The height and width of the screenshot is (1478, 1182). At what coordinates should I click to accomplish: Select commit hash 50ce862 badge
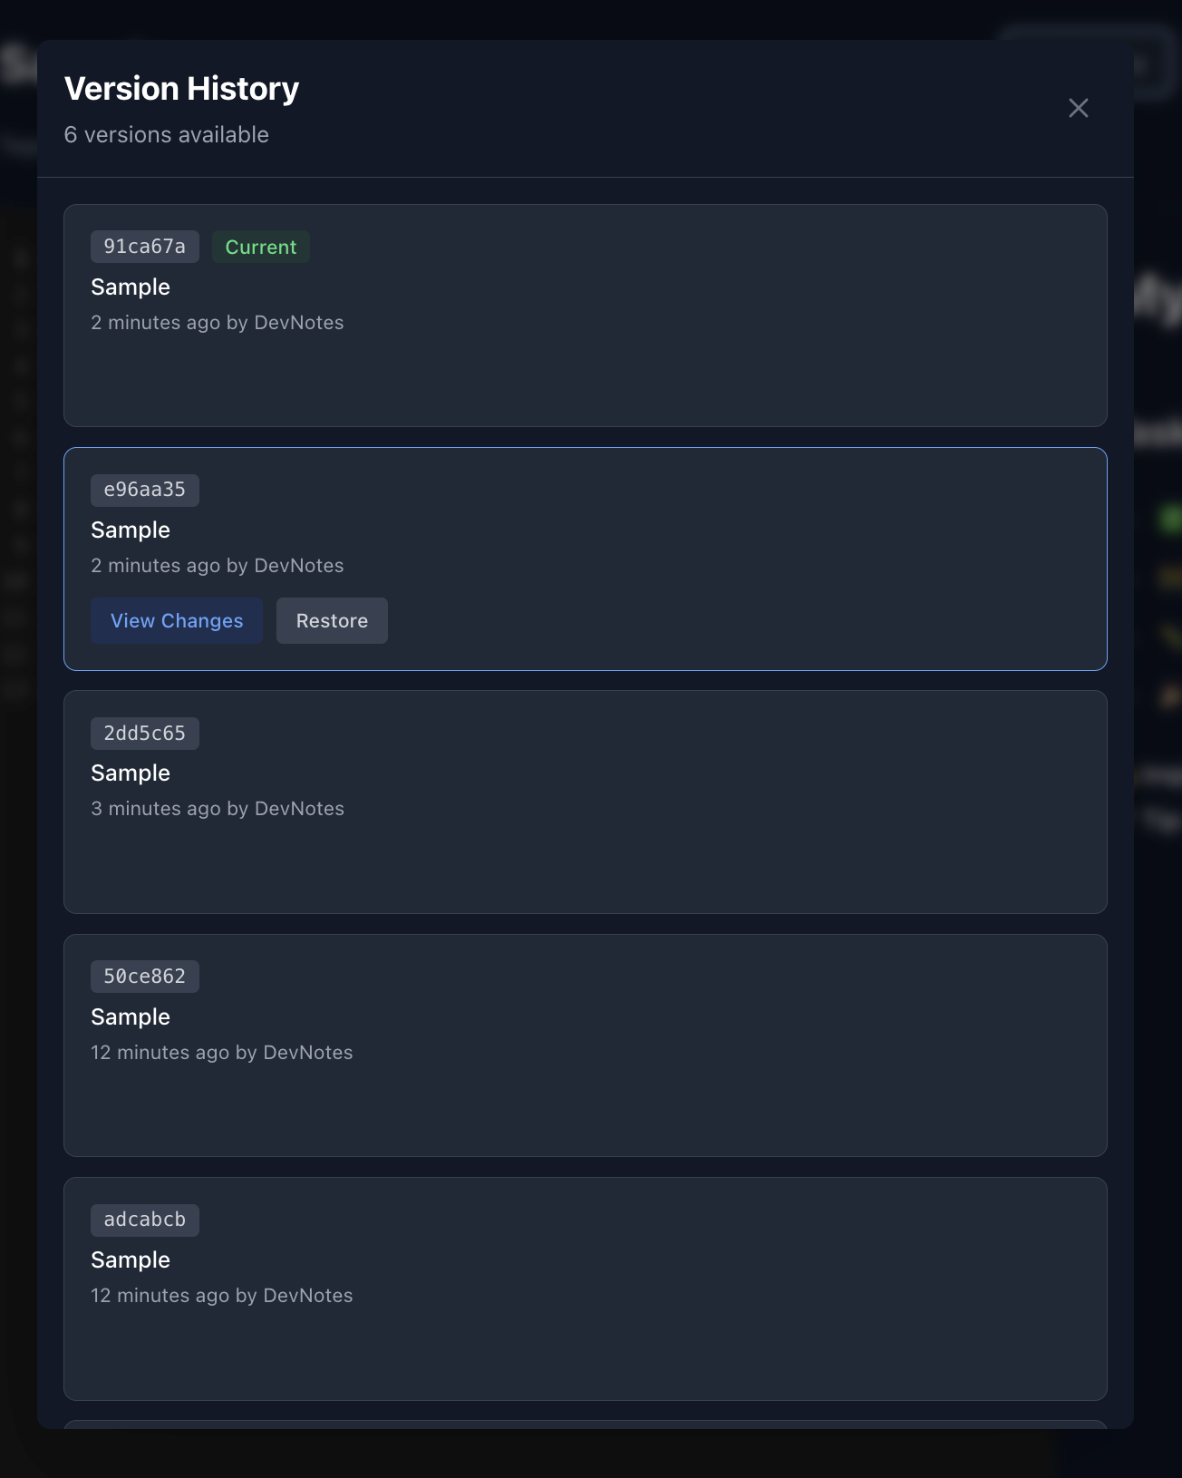pos(145,977)
